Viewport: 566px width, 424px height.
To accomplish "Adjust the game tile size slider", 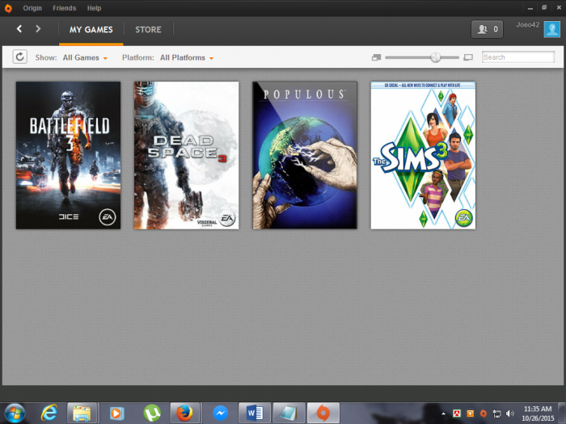I will (436, 57).
